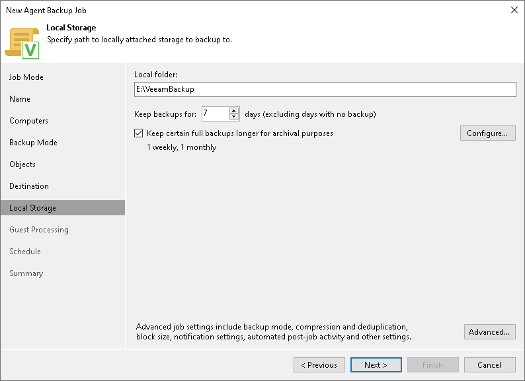
Task: Click the Keep backups for days field
Action: pos(216,114)
